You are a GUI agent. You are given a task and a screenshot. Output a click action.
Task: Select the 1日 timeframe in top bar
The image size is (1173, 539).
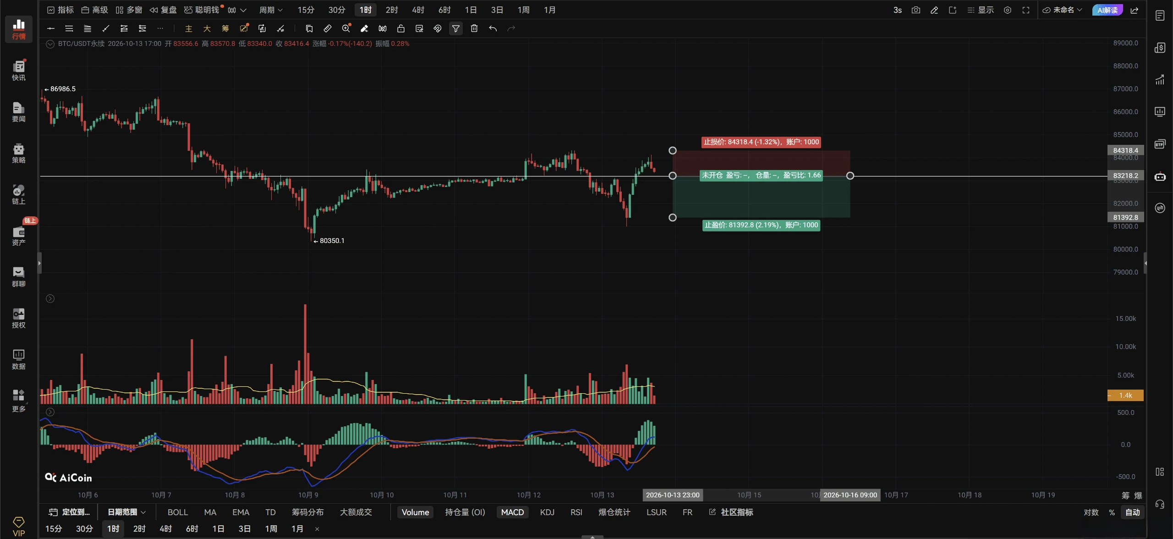tap(471, 10)
